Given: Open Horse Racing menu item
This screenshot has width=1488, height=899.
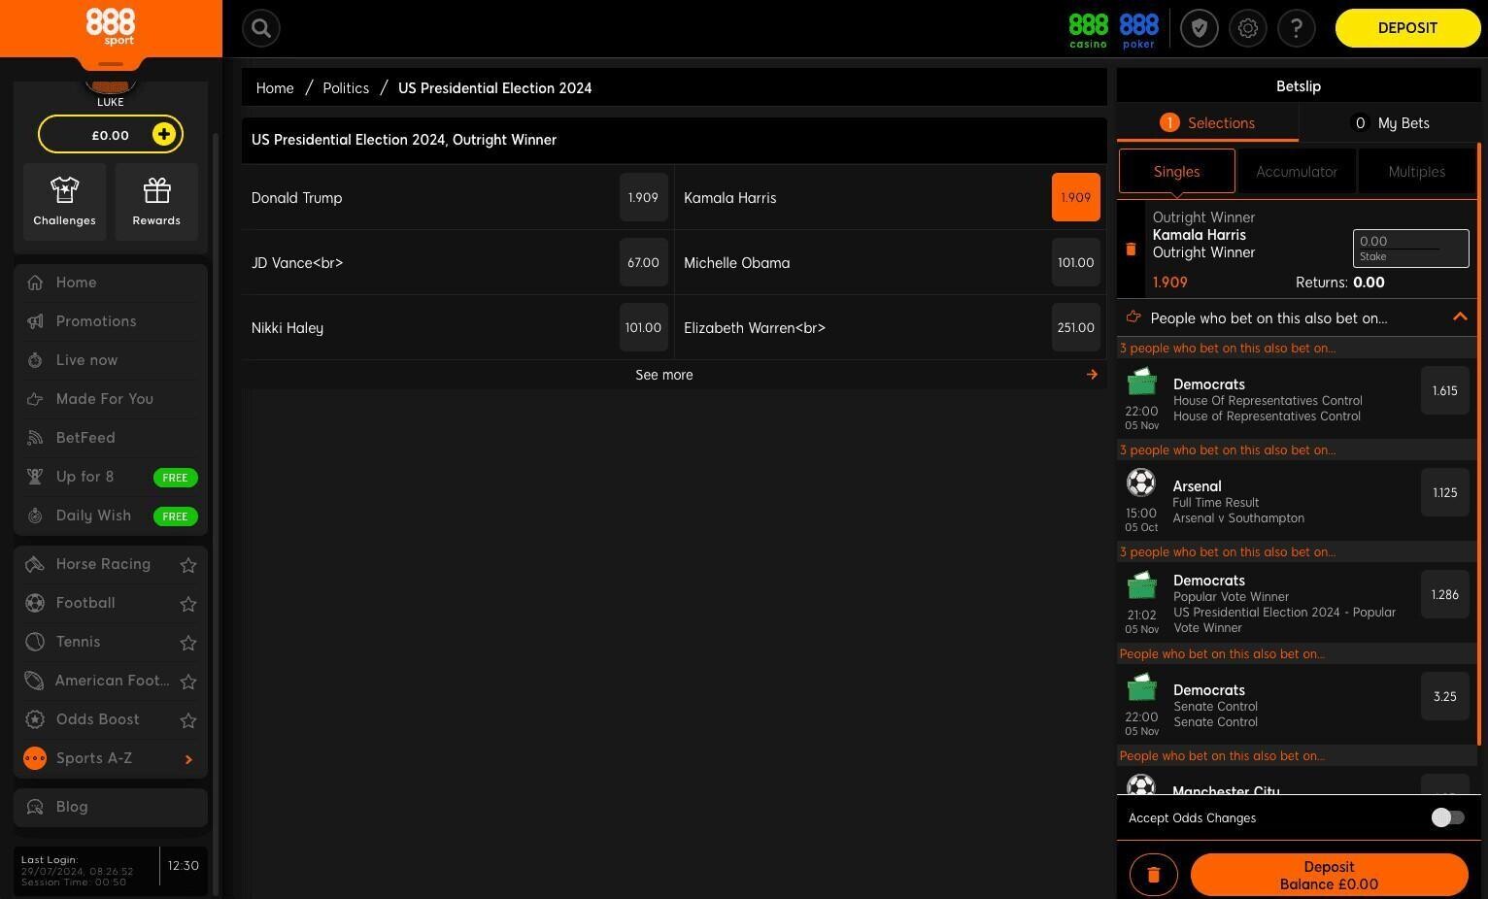Looking at the screenshot, I should point(103,564).
